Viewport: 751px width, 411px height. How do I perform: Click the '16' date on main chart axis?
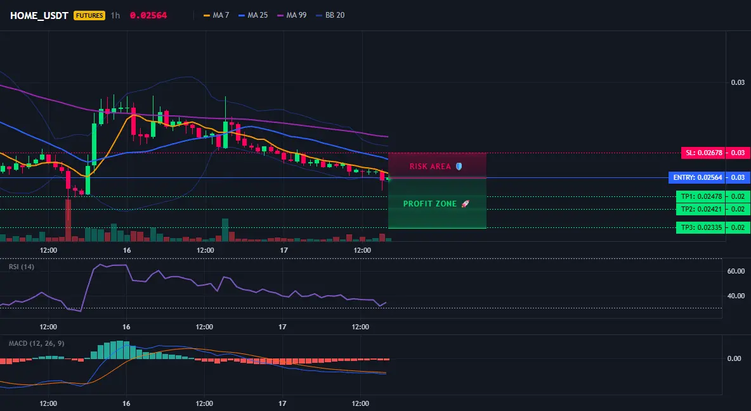pos(127,250)
